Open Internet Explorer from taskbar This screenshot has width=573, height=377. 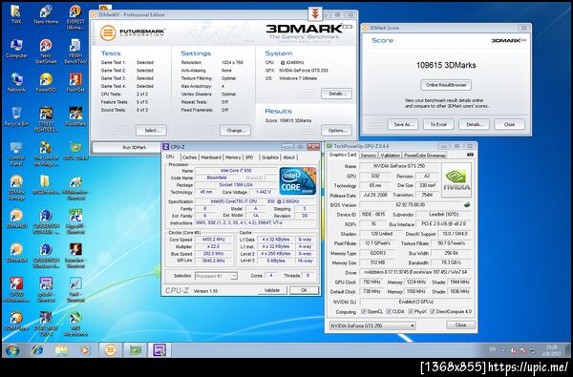[37, 350]
